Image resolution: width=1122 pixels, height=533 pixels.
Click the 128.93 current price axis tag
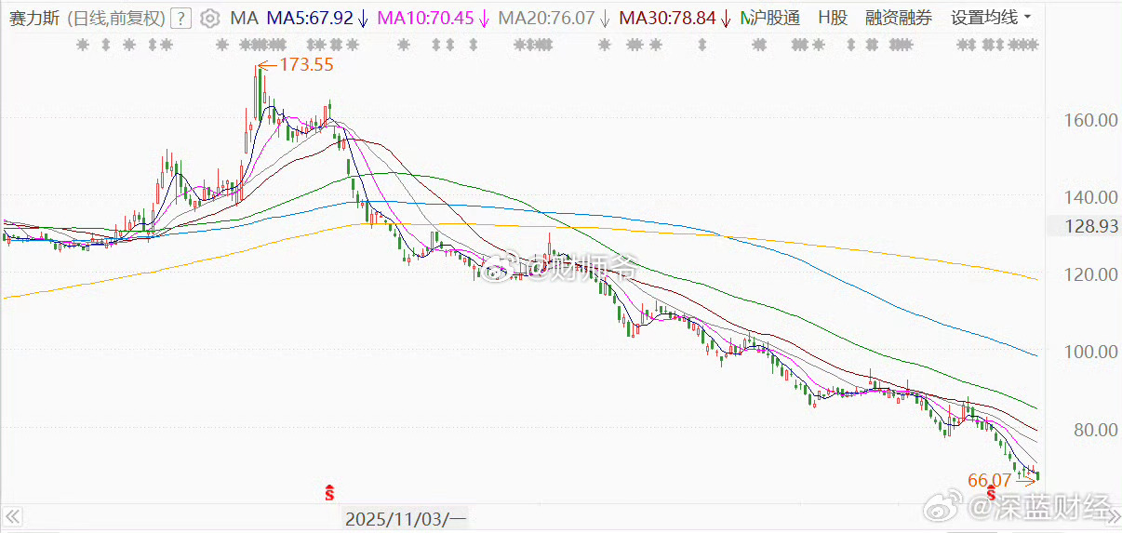pos(1091,227)
